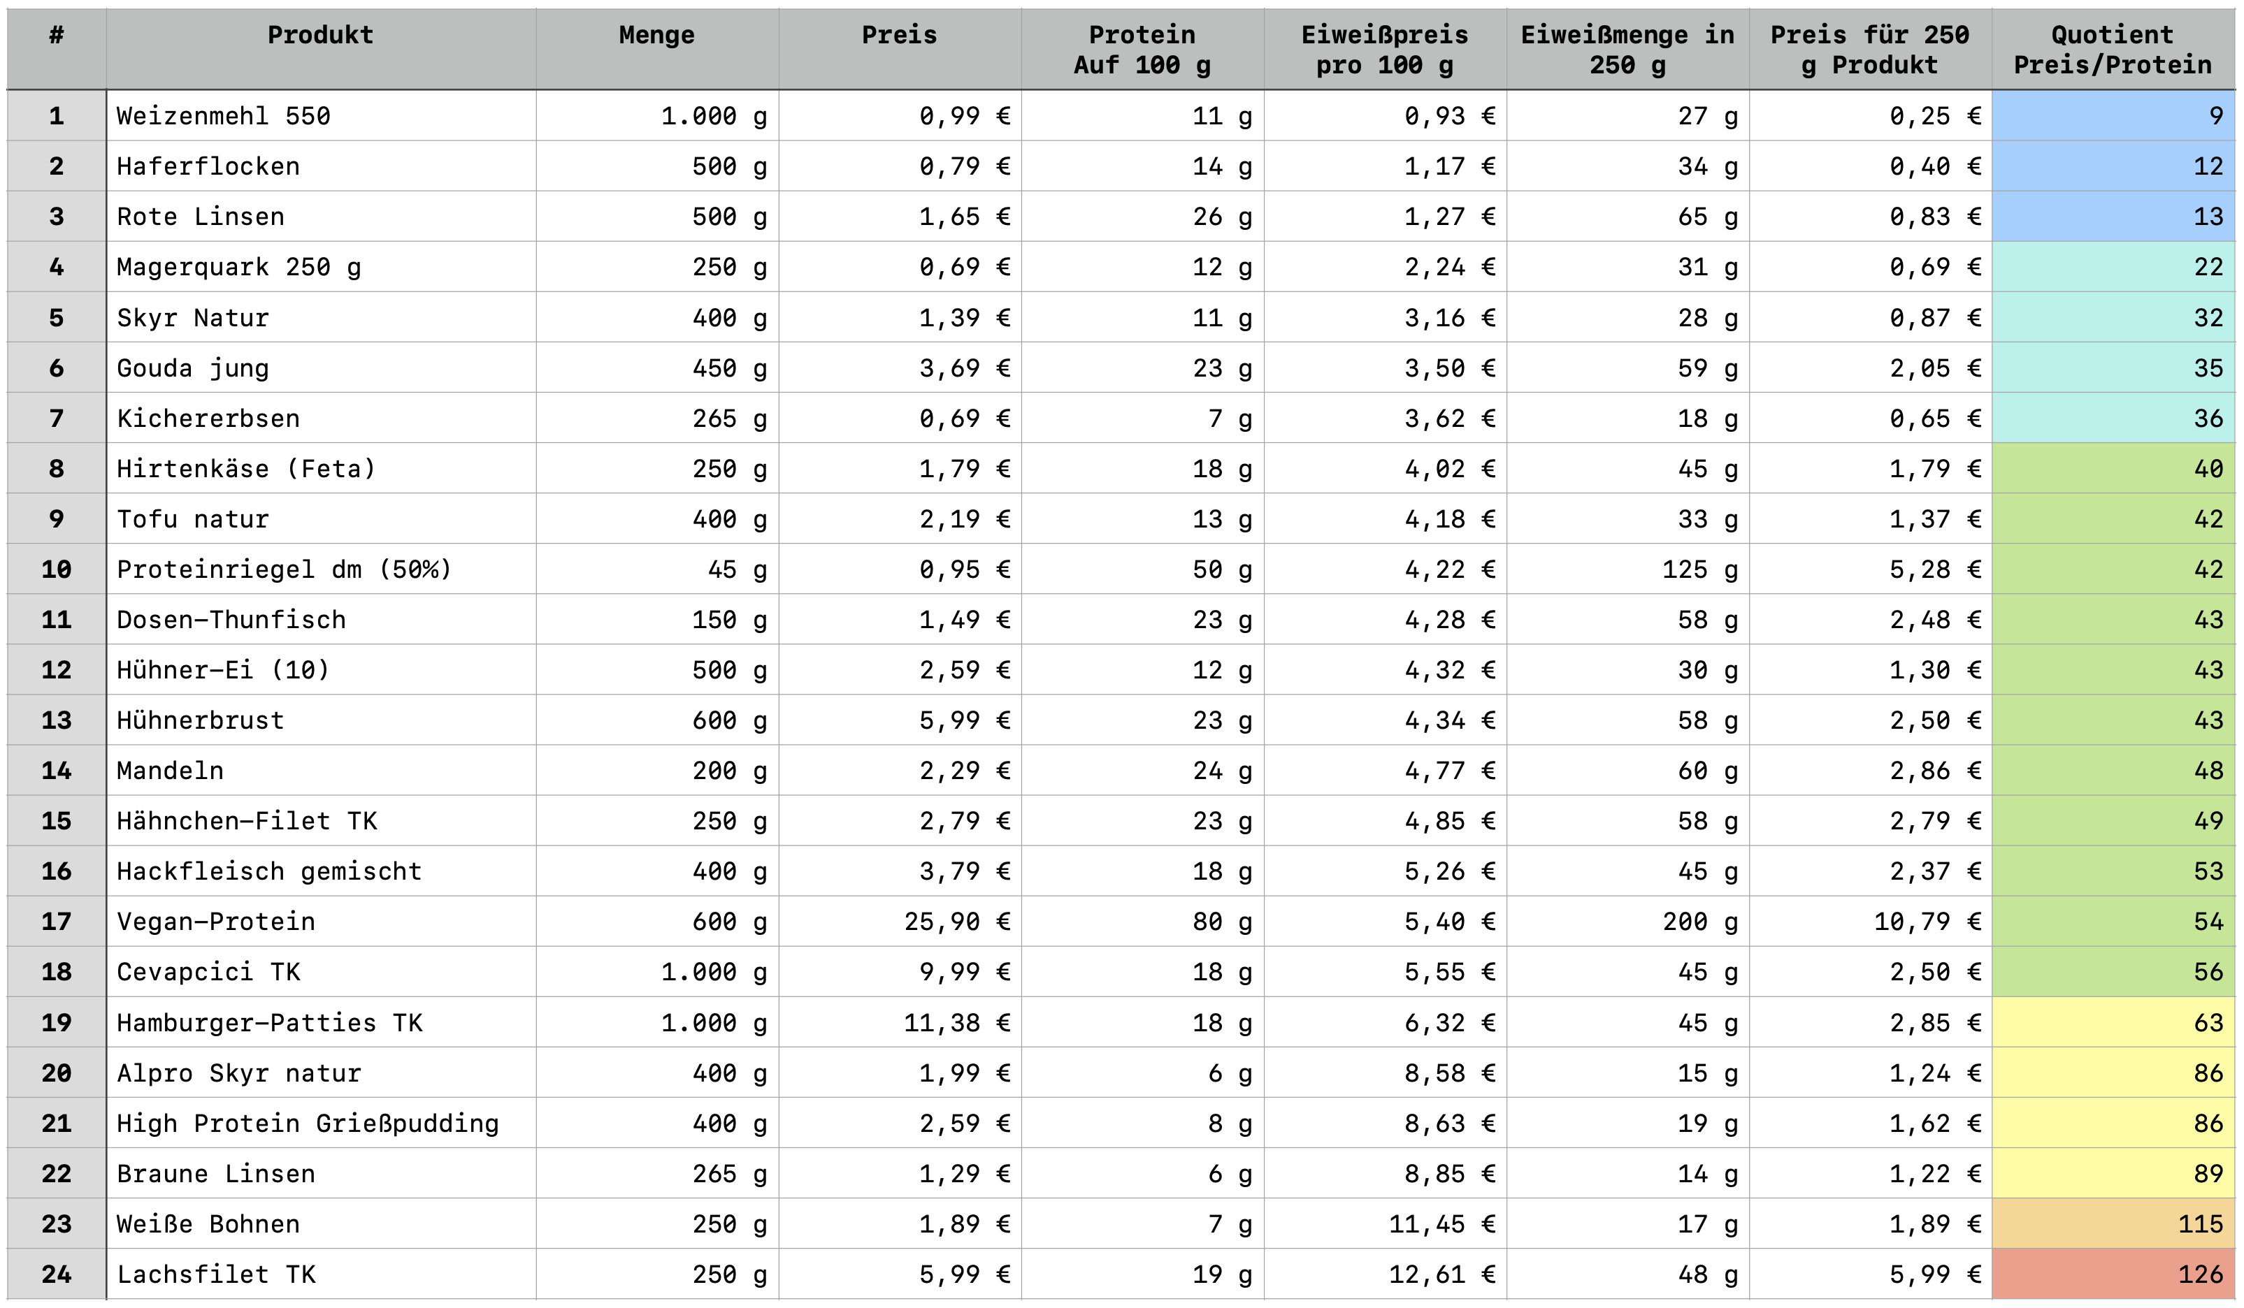The image size is (2244, 1308).
Task: Click the High Protein Grießpudding cell
Action: click(x=321, y=1123)
